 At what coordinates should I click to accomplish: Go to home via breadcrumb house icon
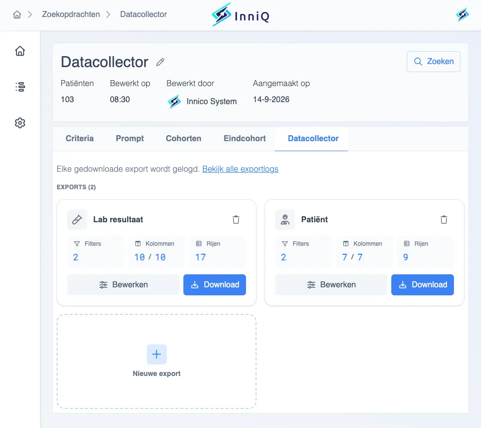(x=17, y=15)
